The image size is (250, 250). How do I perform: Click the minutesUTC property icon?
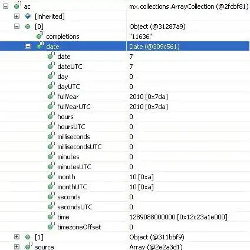click(x=51, y=166)
